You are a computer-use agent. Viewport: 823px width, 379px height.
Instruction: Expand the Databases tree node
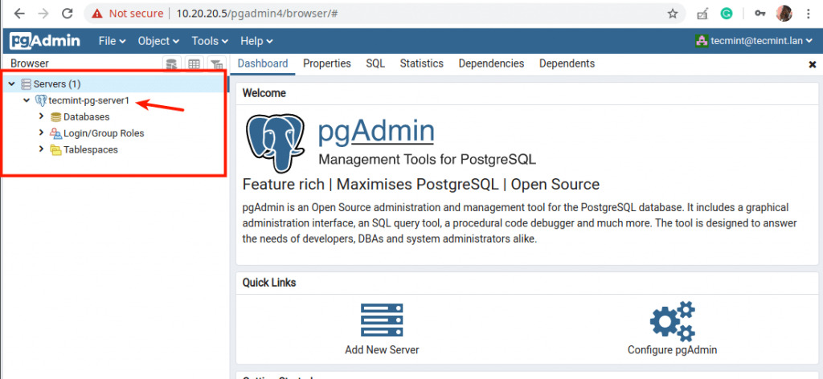tap(42, 116)
